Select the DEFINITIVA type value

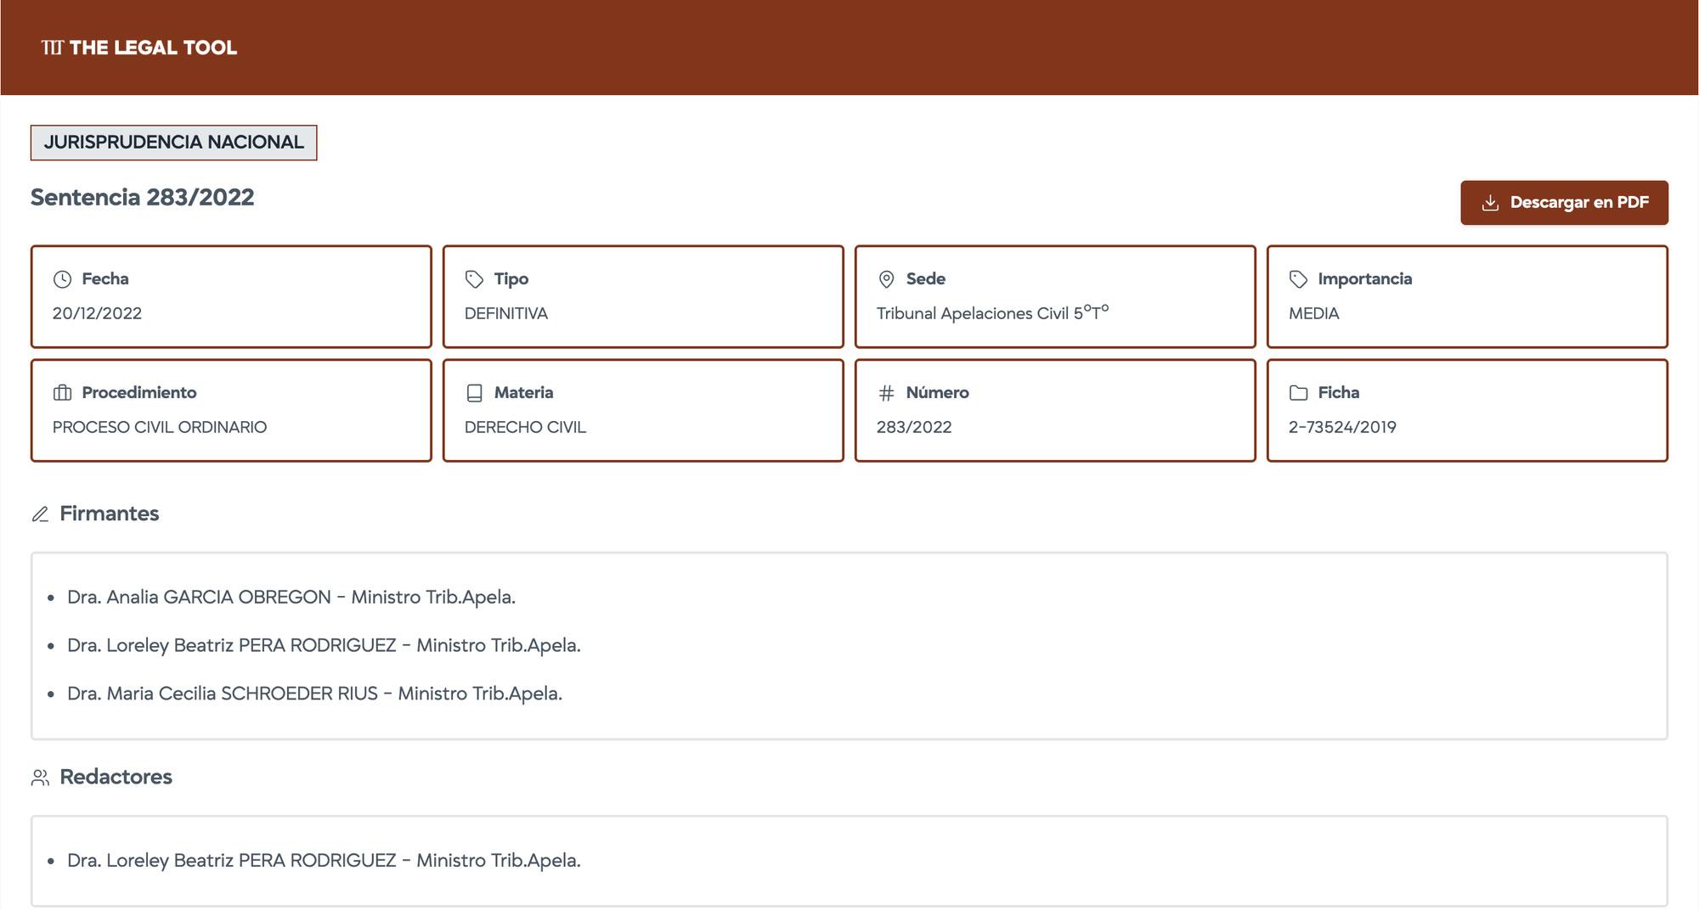(x=506, y=313)
